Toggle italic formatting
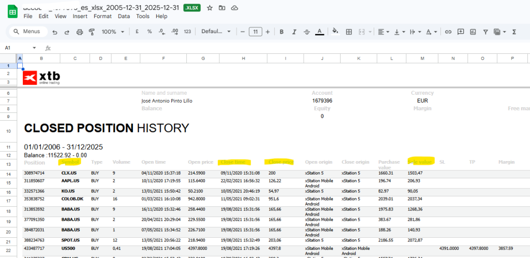Image resolution: width=530 pixels, height=258 pixels. [x=294, y=32]
